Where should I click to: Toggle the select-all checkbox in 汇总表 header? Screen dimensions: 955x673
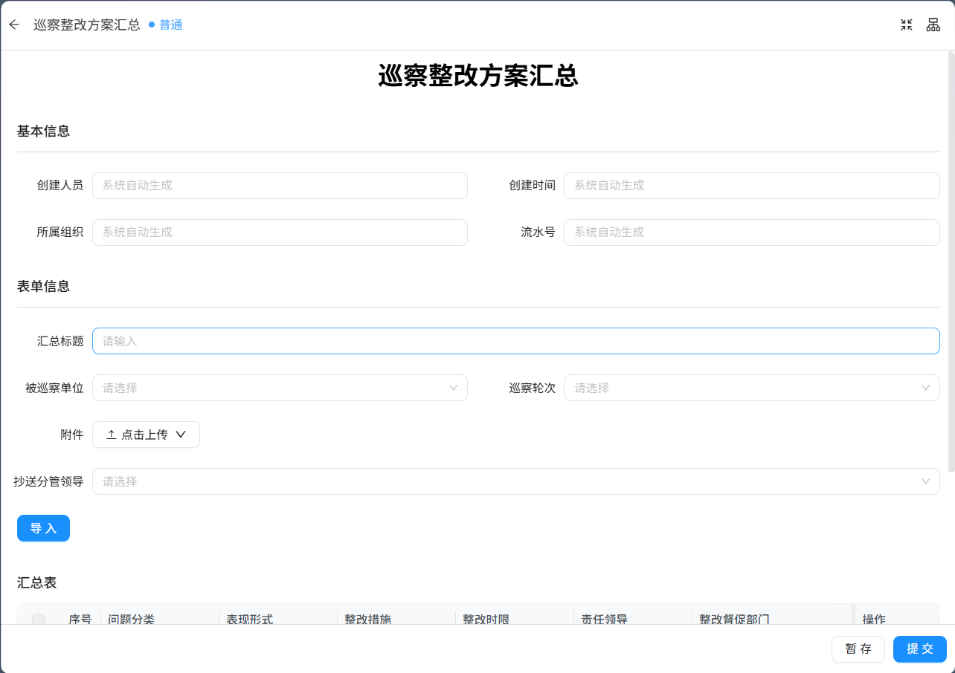39,620
